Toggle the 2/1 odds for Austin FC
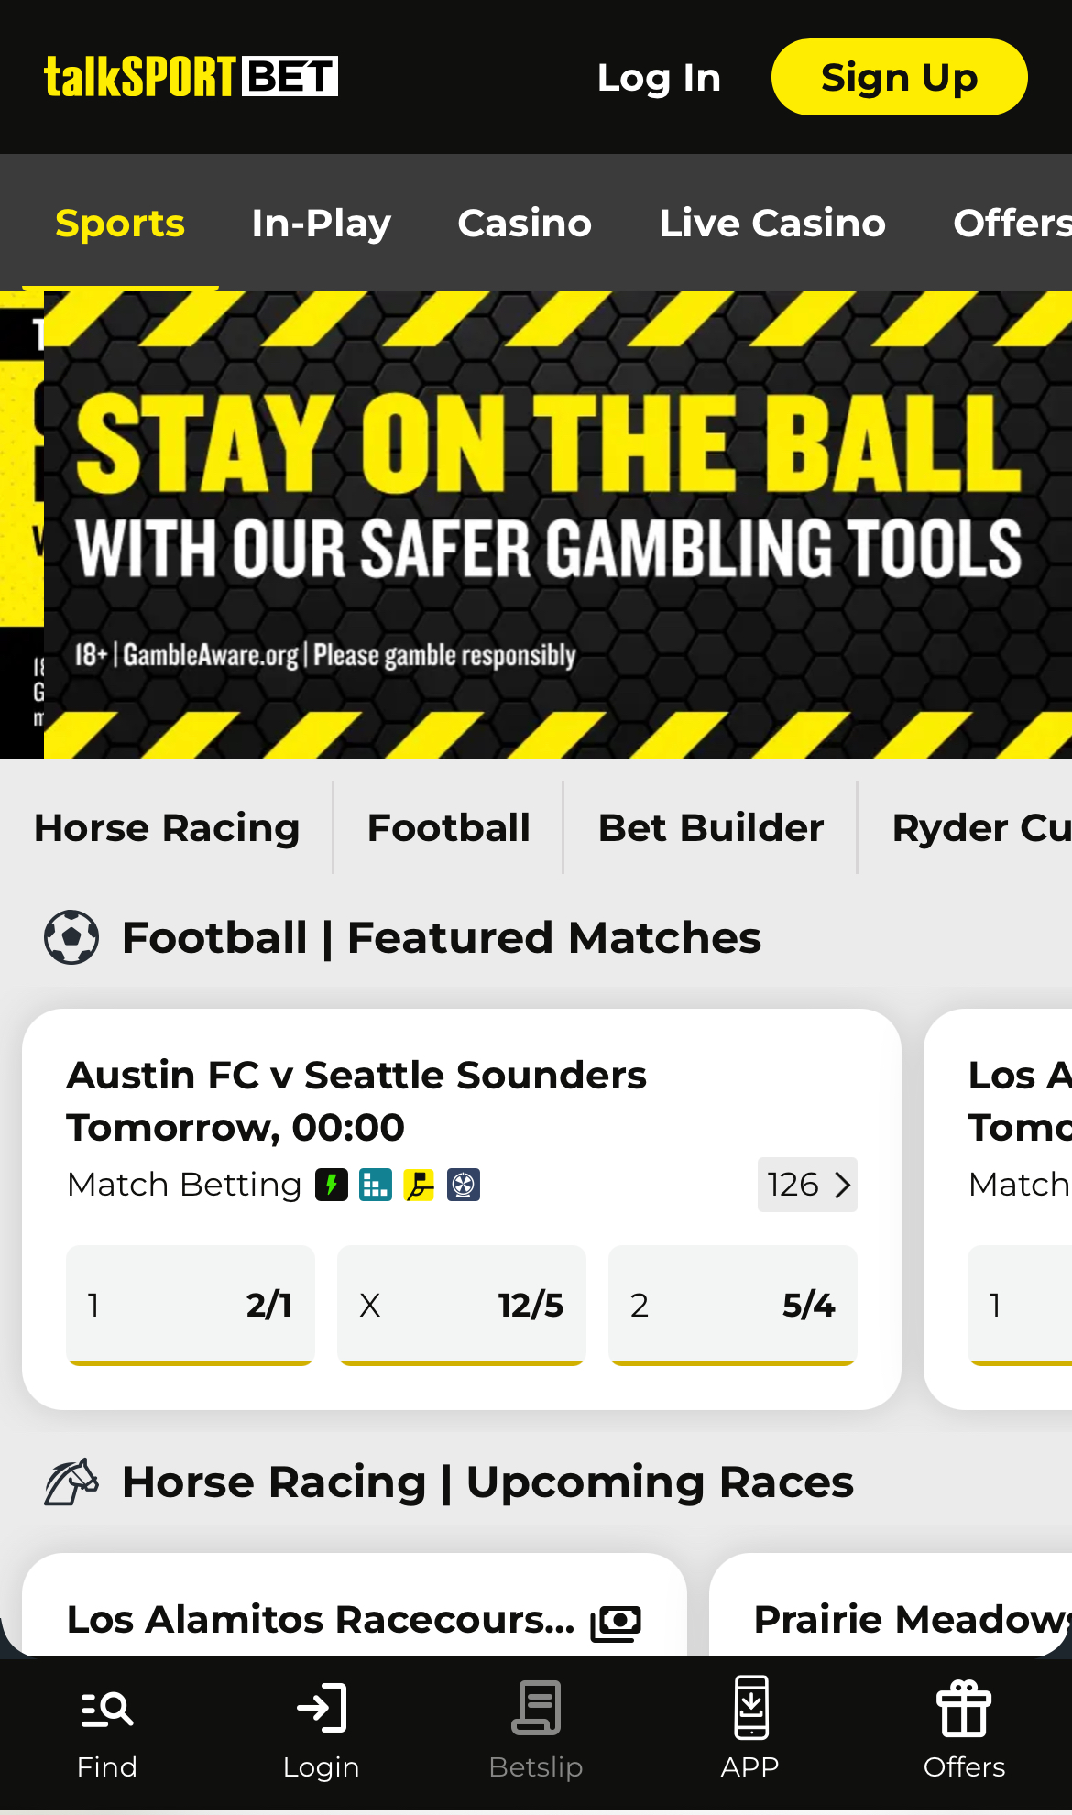This screenshot has width=1072, height=1815. 190,1305
